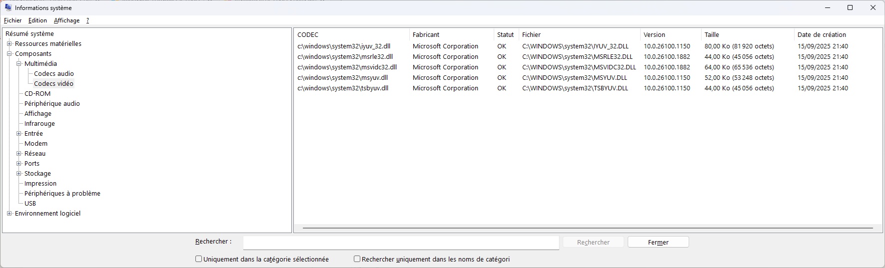The width and height of the screenshot is (885, 268).
Task: Select Périphérique audio in the tree
Action: pos(52,103)
